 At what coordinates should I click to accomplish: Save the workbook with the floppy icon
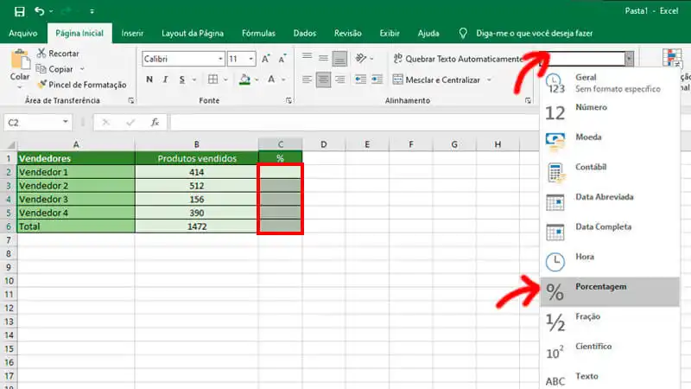click(x=19, y=11)
